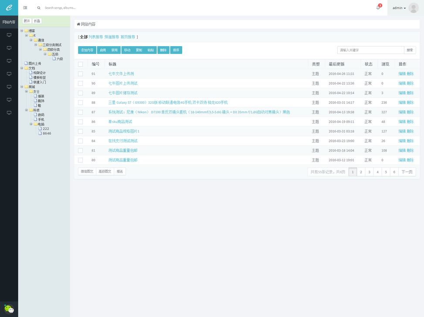
Task: Check the box for row 90
Action: pos(80,83)
